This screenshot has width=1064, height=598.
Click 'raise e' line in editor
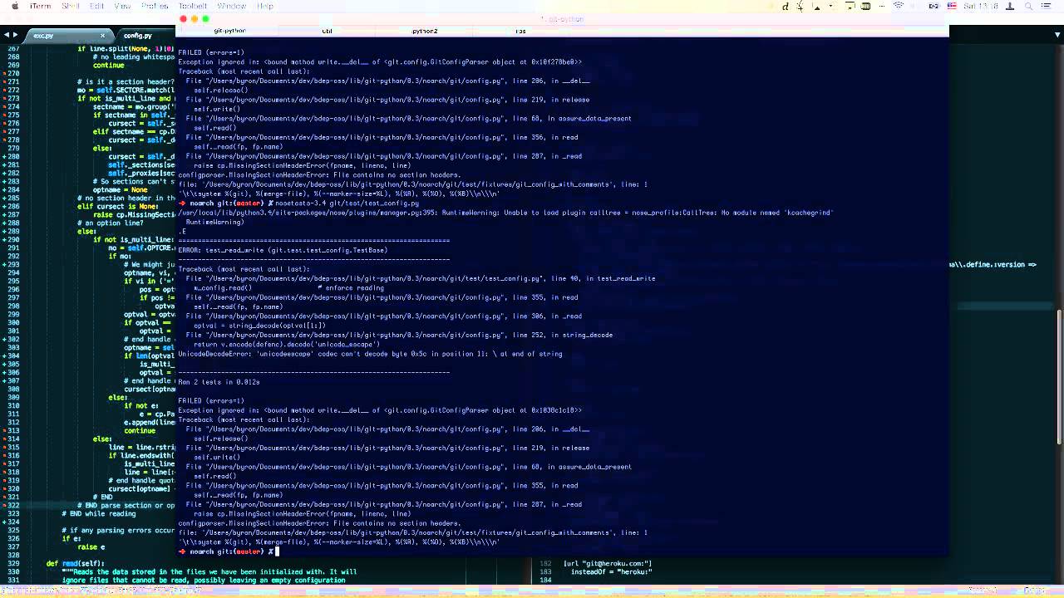(x=91, y=547)
